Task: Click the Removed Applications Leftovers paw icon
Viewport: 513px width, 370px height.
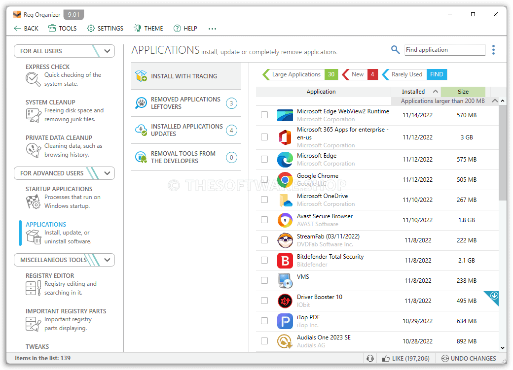Action: pos(141,103)
